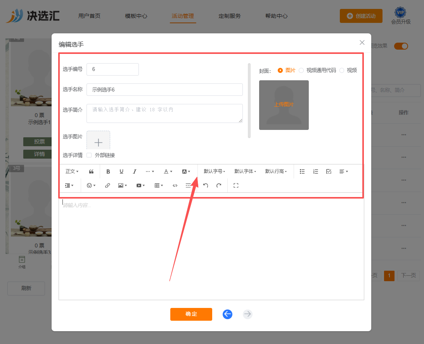Open the 正文 heading style dropdown
The width and height of the screenshot is (424, 344).
[x=72, y=171]
